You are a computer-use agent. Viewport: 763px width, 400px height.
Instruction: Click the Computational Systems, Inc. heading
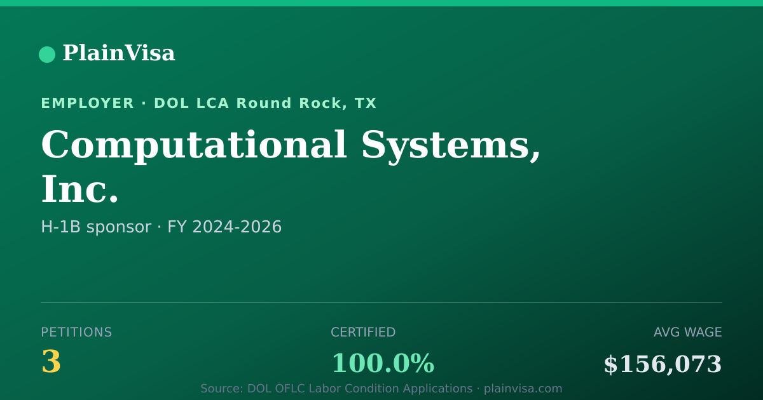[291, 167]
